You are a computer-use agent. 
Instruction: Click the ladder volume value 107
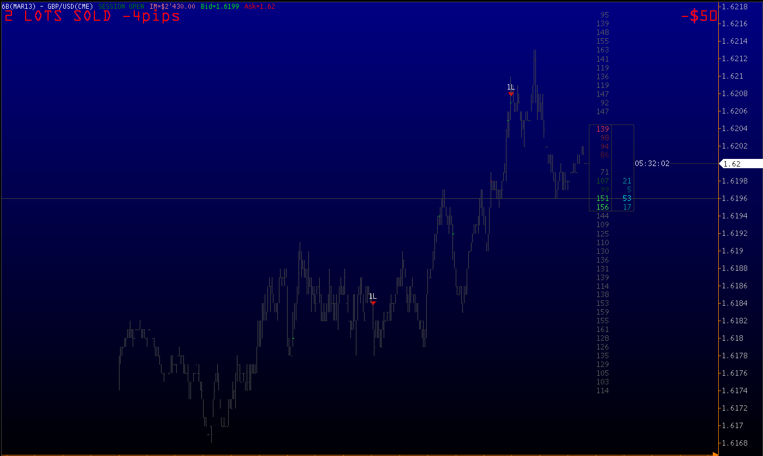click(603, 181)
